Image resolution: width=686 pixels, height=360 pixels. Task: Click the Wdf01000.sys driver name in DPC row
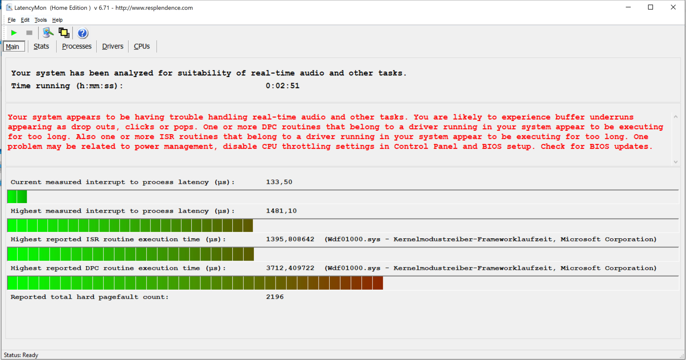pyautogui.click(x=355, y=268)
